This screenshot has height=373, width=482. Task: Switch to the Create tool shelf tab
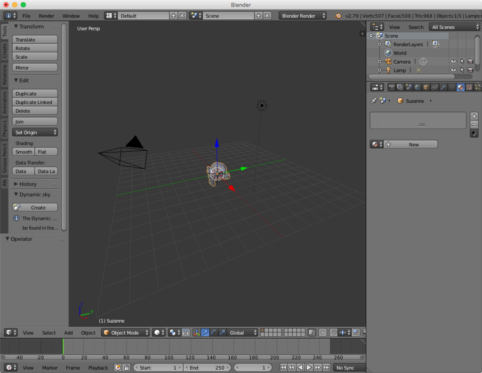[x=5, y=50]
